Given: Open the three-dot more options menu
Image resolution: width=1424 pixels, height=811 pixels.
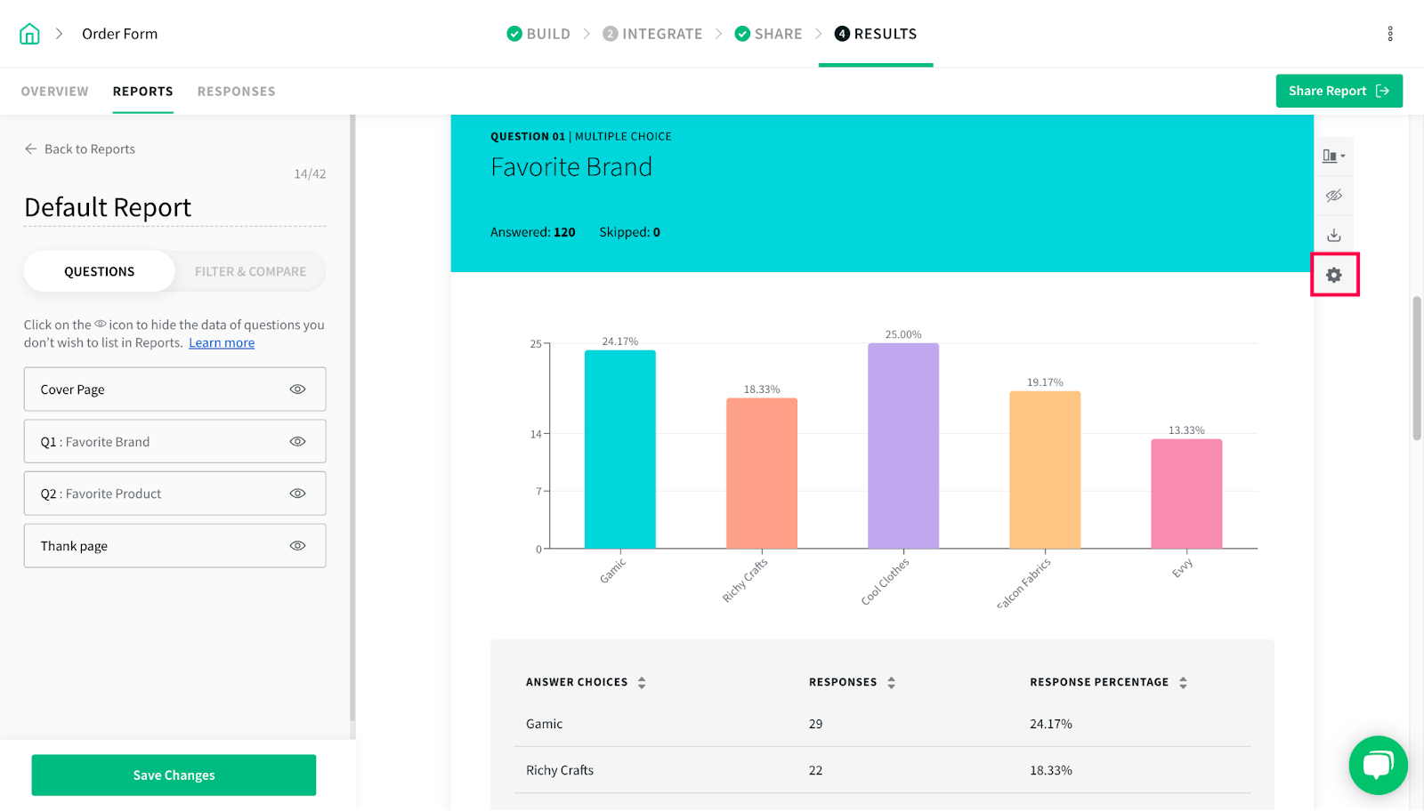Looking at the screenshot, I should (1390, 34).
